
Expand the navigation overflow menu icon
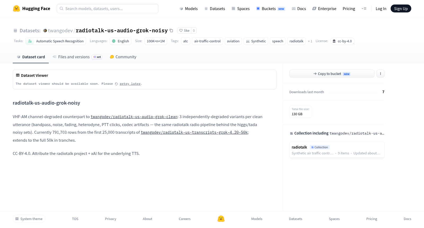[364, 8]
